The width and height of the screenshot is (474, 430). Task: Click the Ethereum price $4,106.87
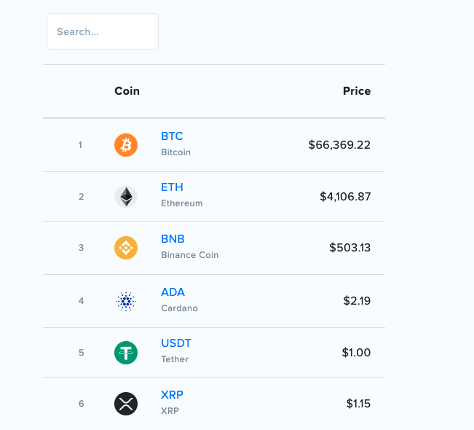click(x=345, y=197)
